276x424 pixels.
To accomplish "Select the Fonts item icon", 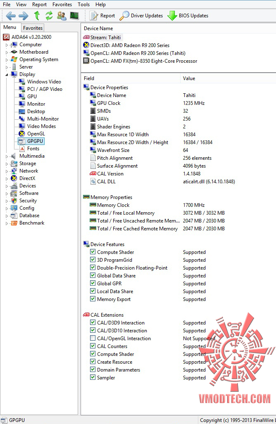I will tap(22, 149).
